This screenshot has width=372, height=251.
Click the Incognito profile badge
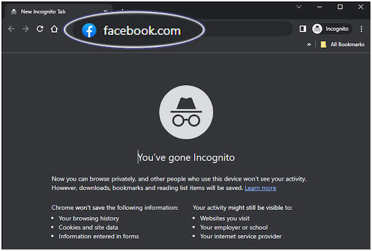coord(330,29)
